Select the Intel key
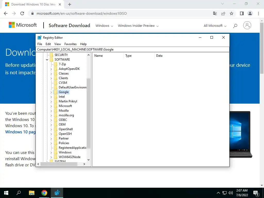The height and width of the screenshot is (198, 264). 62,97
